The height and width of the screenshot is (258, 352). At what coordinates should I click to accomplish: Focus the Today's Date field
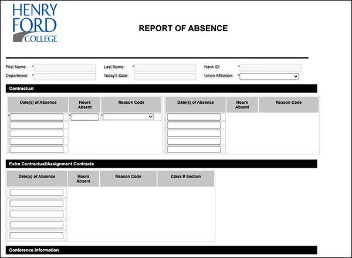[x=165, y=76]
